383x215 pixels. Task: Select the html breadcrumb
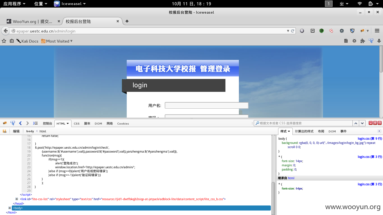[43, 131]
